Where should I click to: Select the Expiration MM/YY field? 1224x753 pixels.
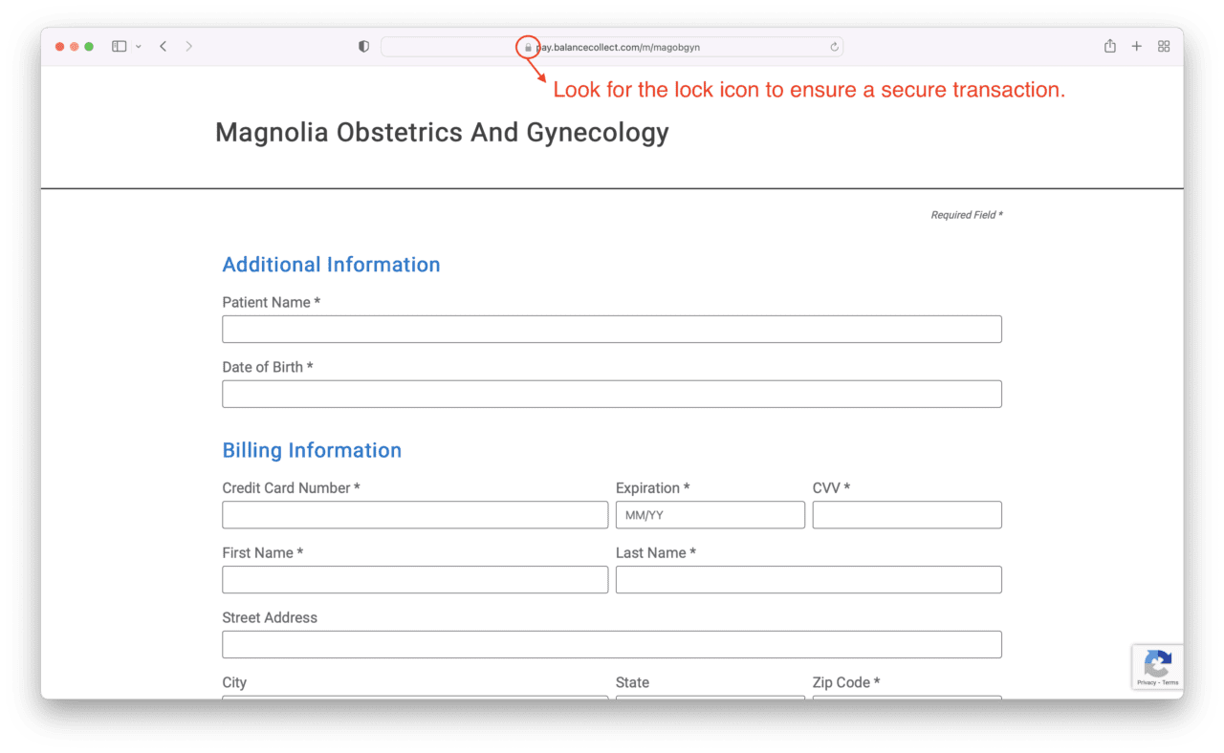[x=710, y=514]
